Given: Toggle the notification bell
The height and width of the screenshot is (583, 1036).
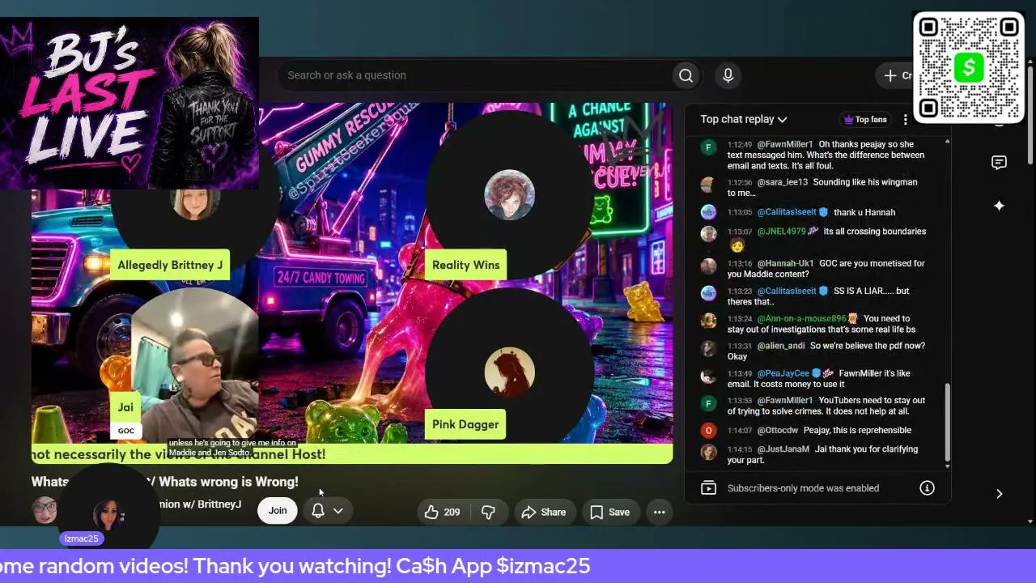Looking at the screenshot, I should (x=318, y=511).
